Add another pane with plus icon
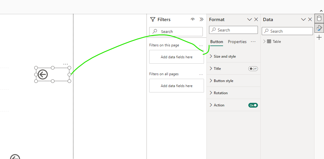 tap(319, 37)
